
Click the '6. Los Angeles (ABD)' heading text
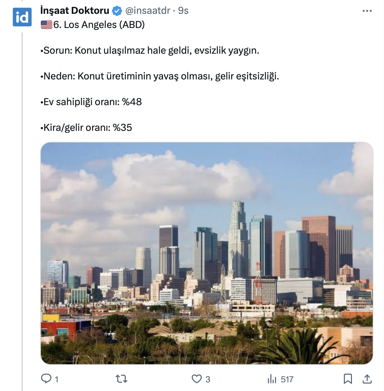(99, 25)
